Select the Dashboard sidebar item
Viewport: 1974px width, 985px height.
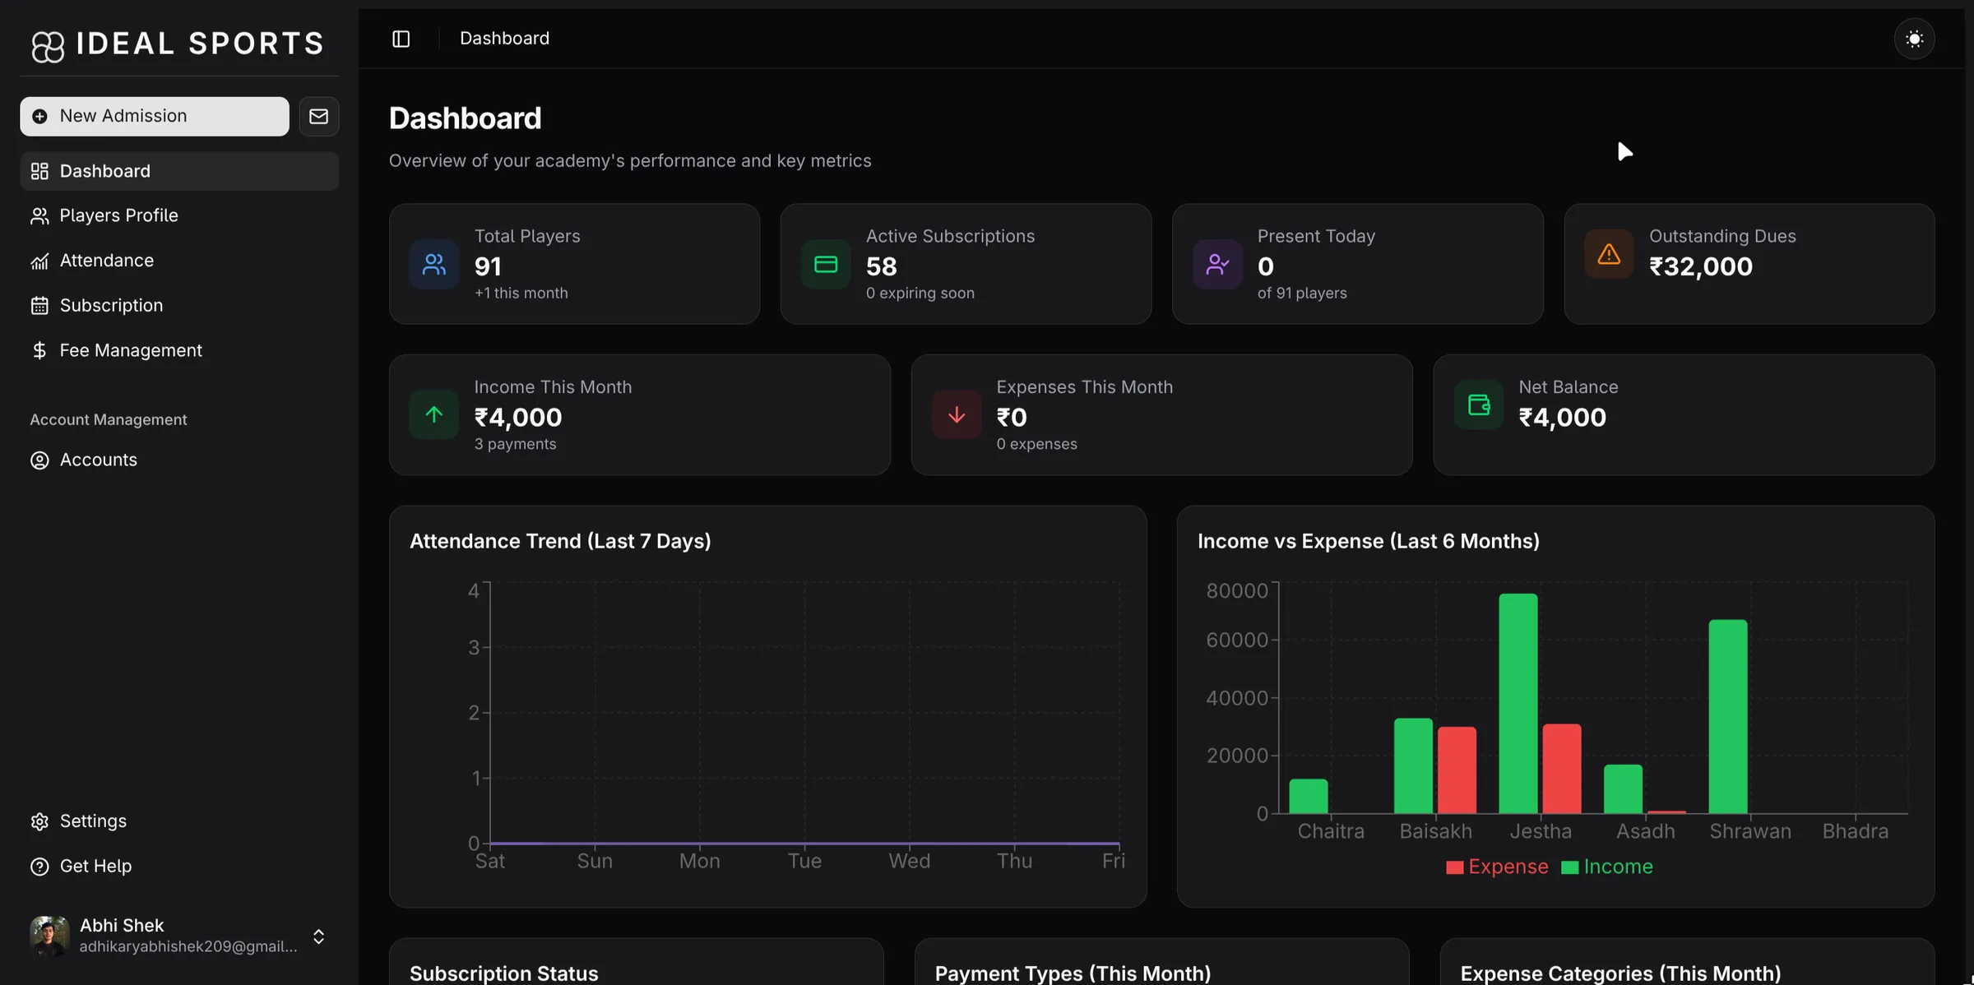pyautogui.click(x=179, y=171)
